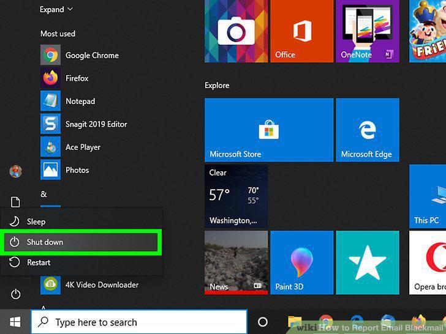The height and width of the screenshot is (334, 446).
Task: Expand the Start menu app list
Action: tap(56, 9)
